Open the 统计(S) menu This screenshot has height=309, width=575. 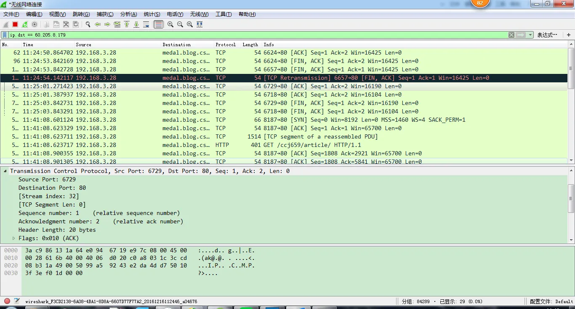pyautogui.click(x=152, y=14)
